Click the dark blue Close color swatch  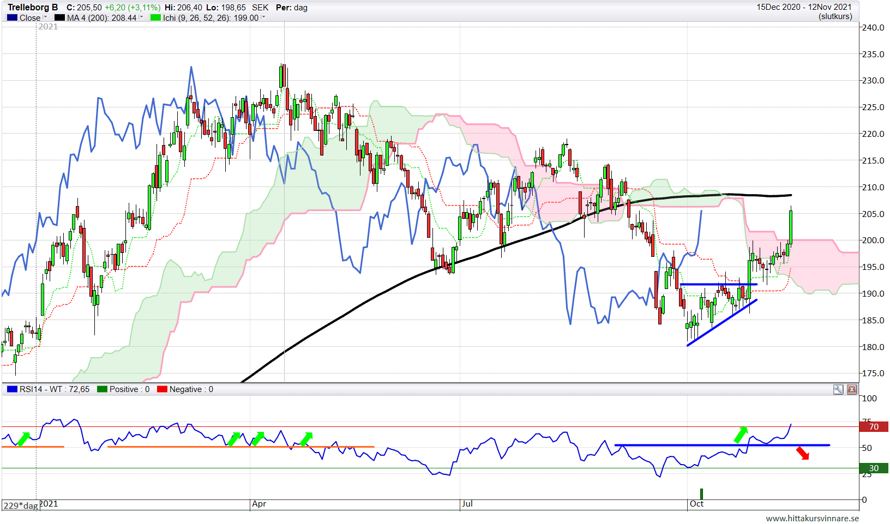(x=13, y=17)
